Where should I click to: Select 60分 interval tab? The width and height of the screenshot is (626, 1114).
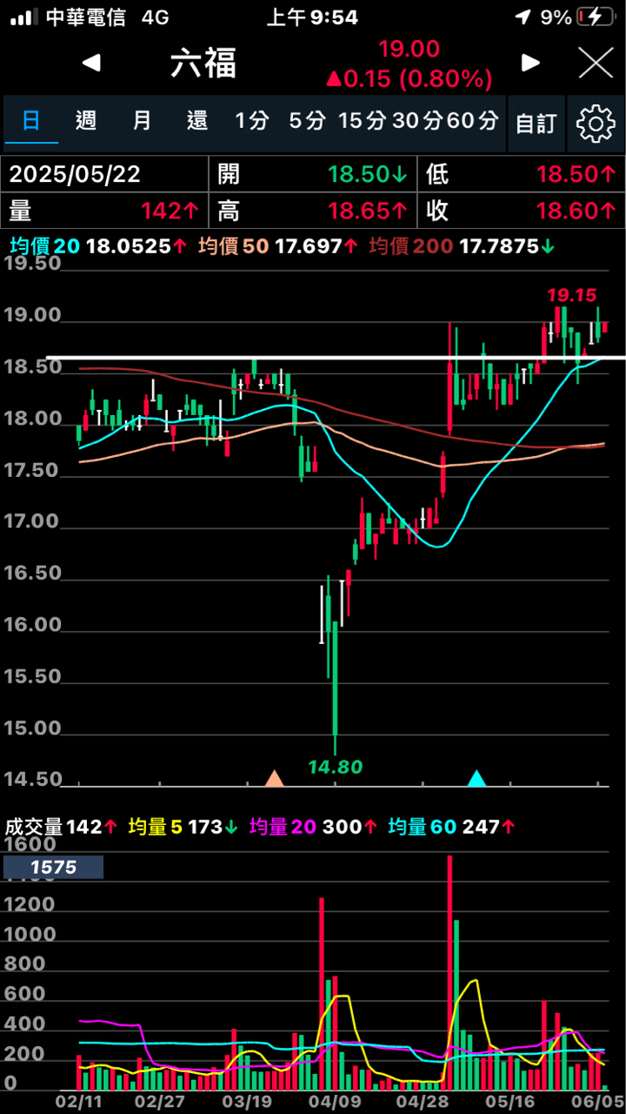pos(472,121)
